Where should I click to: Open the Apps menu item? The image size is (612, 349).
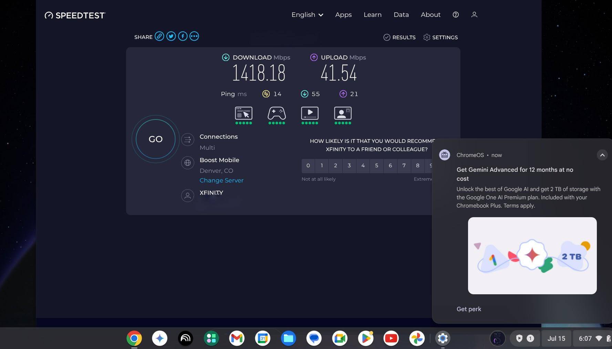click(343, 15)
